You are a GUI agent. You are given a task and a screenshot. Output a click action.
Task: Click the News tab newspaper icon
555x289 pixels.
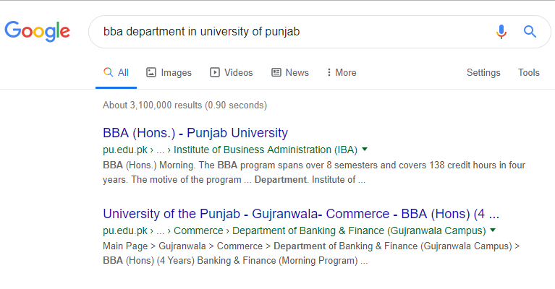[x=276, y=72]
